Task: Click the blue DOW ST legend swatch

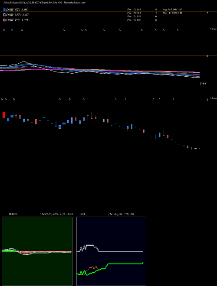Action: 4,10
